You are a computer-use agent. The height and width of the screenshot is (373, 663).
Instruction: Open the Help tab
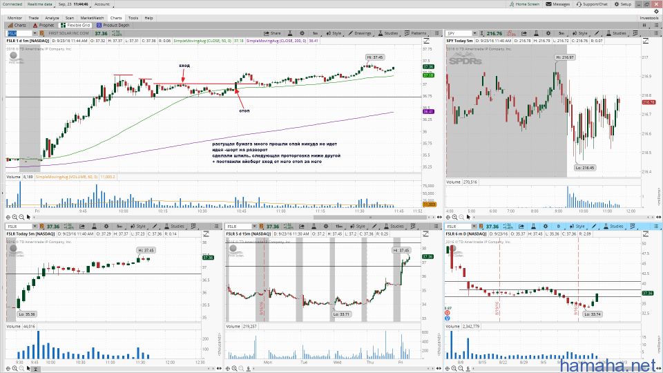point(148,18)
